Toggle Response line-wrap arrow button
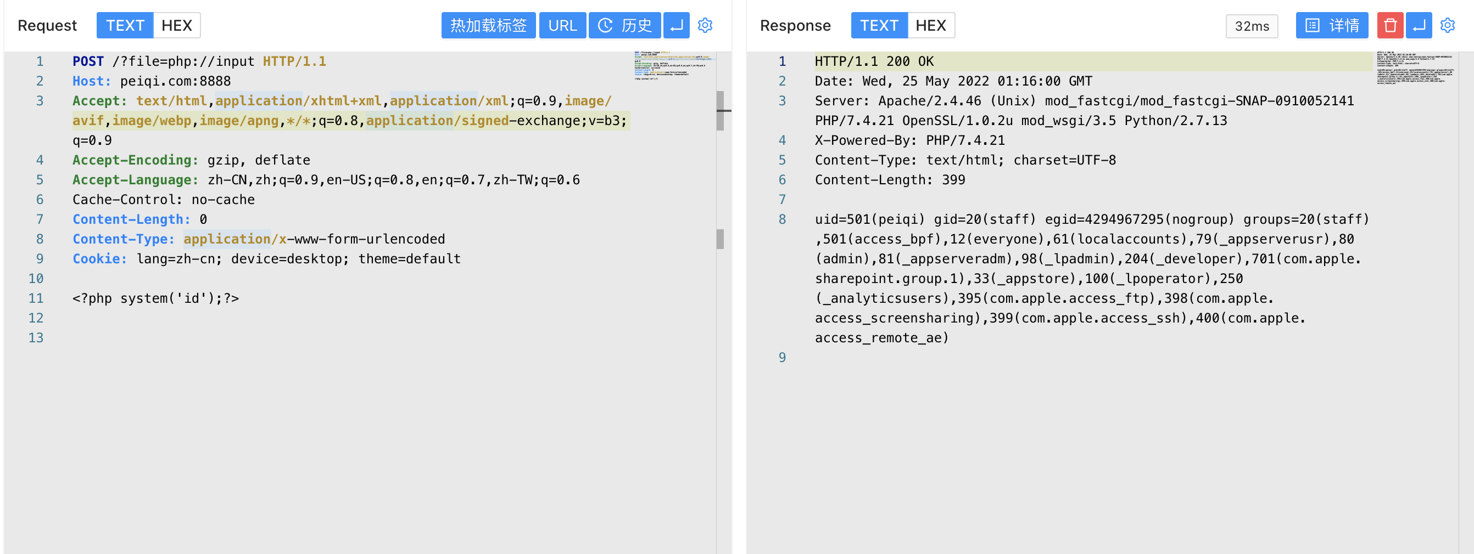This screenshot has width=1474, height=554. click(x=1419, y=25)
